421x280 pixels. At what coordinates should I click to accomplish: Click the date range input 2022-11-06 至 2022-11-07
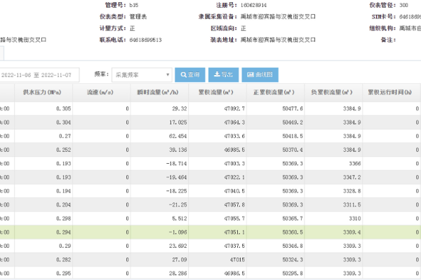coord(39,74)
